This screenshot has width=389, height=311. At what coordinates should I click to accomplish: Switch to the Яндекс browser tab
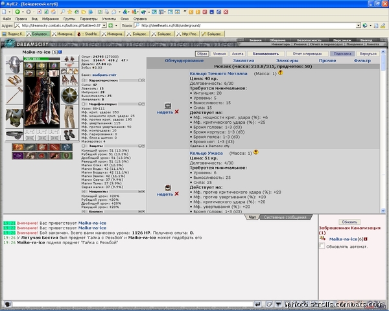(x=13, y=34)
